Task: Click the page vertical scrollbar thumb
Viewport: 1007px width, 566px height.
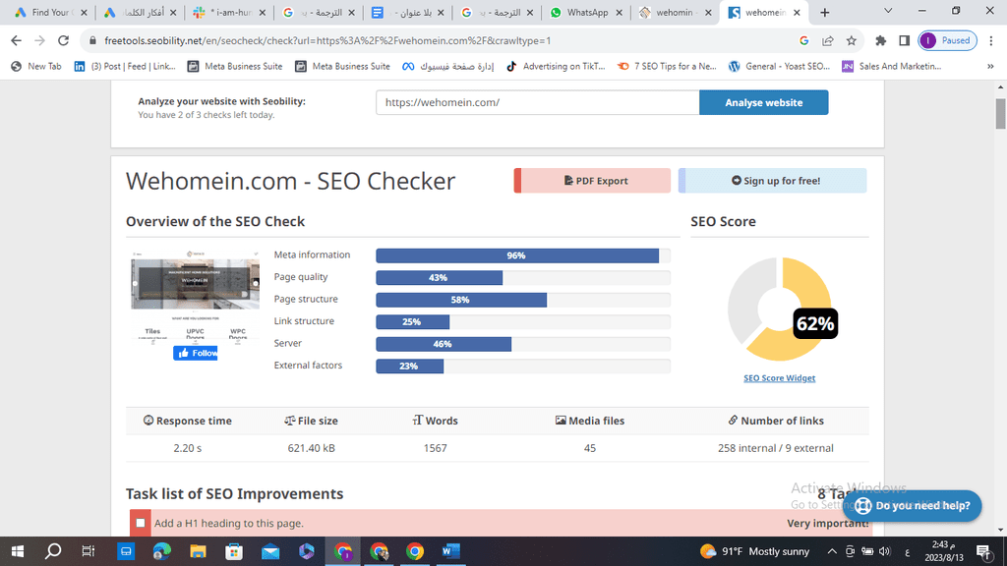Action: point(1000,114)
